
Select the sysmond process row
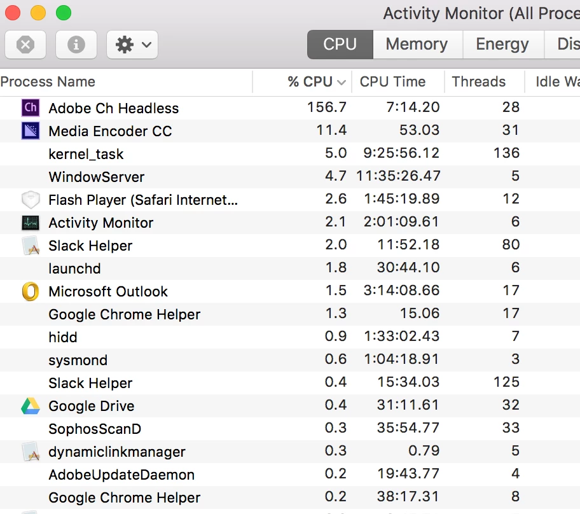pyautogui.click(x=290, y=360)
